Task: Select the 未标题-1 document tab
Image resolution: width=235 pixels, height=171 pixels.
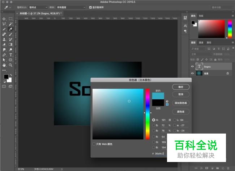Action: (x=39, y=13)
